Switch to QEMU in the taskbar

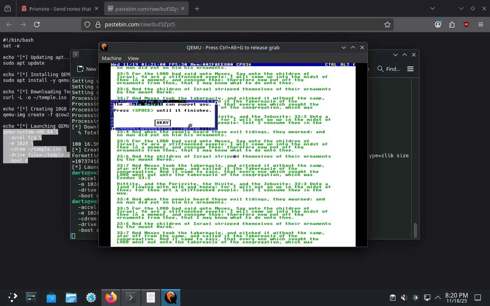point(171,297)
